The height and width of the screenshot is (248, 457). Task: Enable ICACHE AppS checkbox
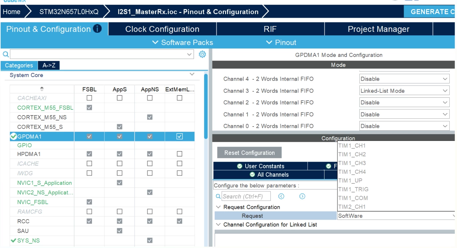[x=119, y=164]
